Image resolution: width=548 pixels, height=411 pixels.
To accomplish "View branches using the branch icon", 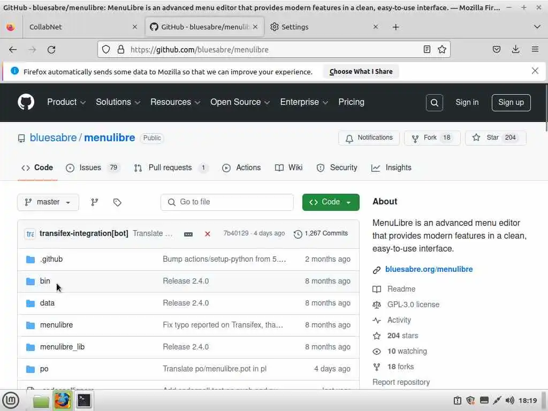I will pos(94,202).
